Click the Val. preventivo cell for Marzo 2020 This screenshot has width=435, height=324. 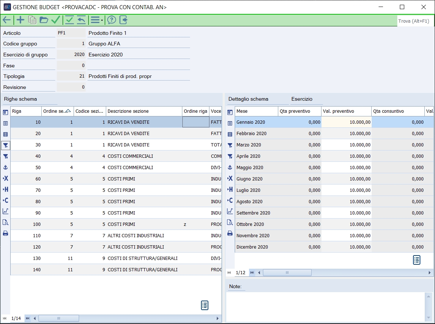tap(346, 145)
